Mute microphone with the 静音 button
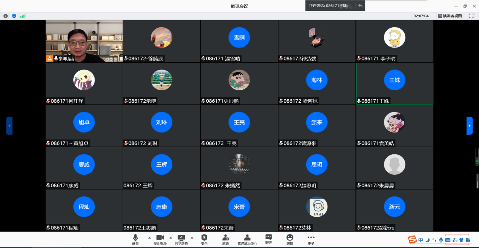Viewport: 479px width, 248px height. pos(135,239)
